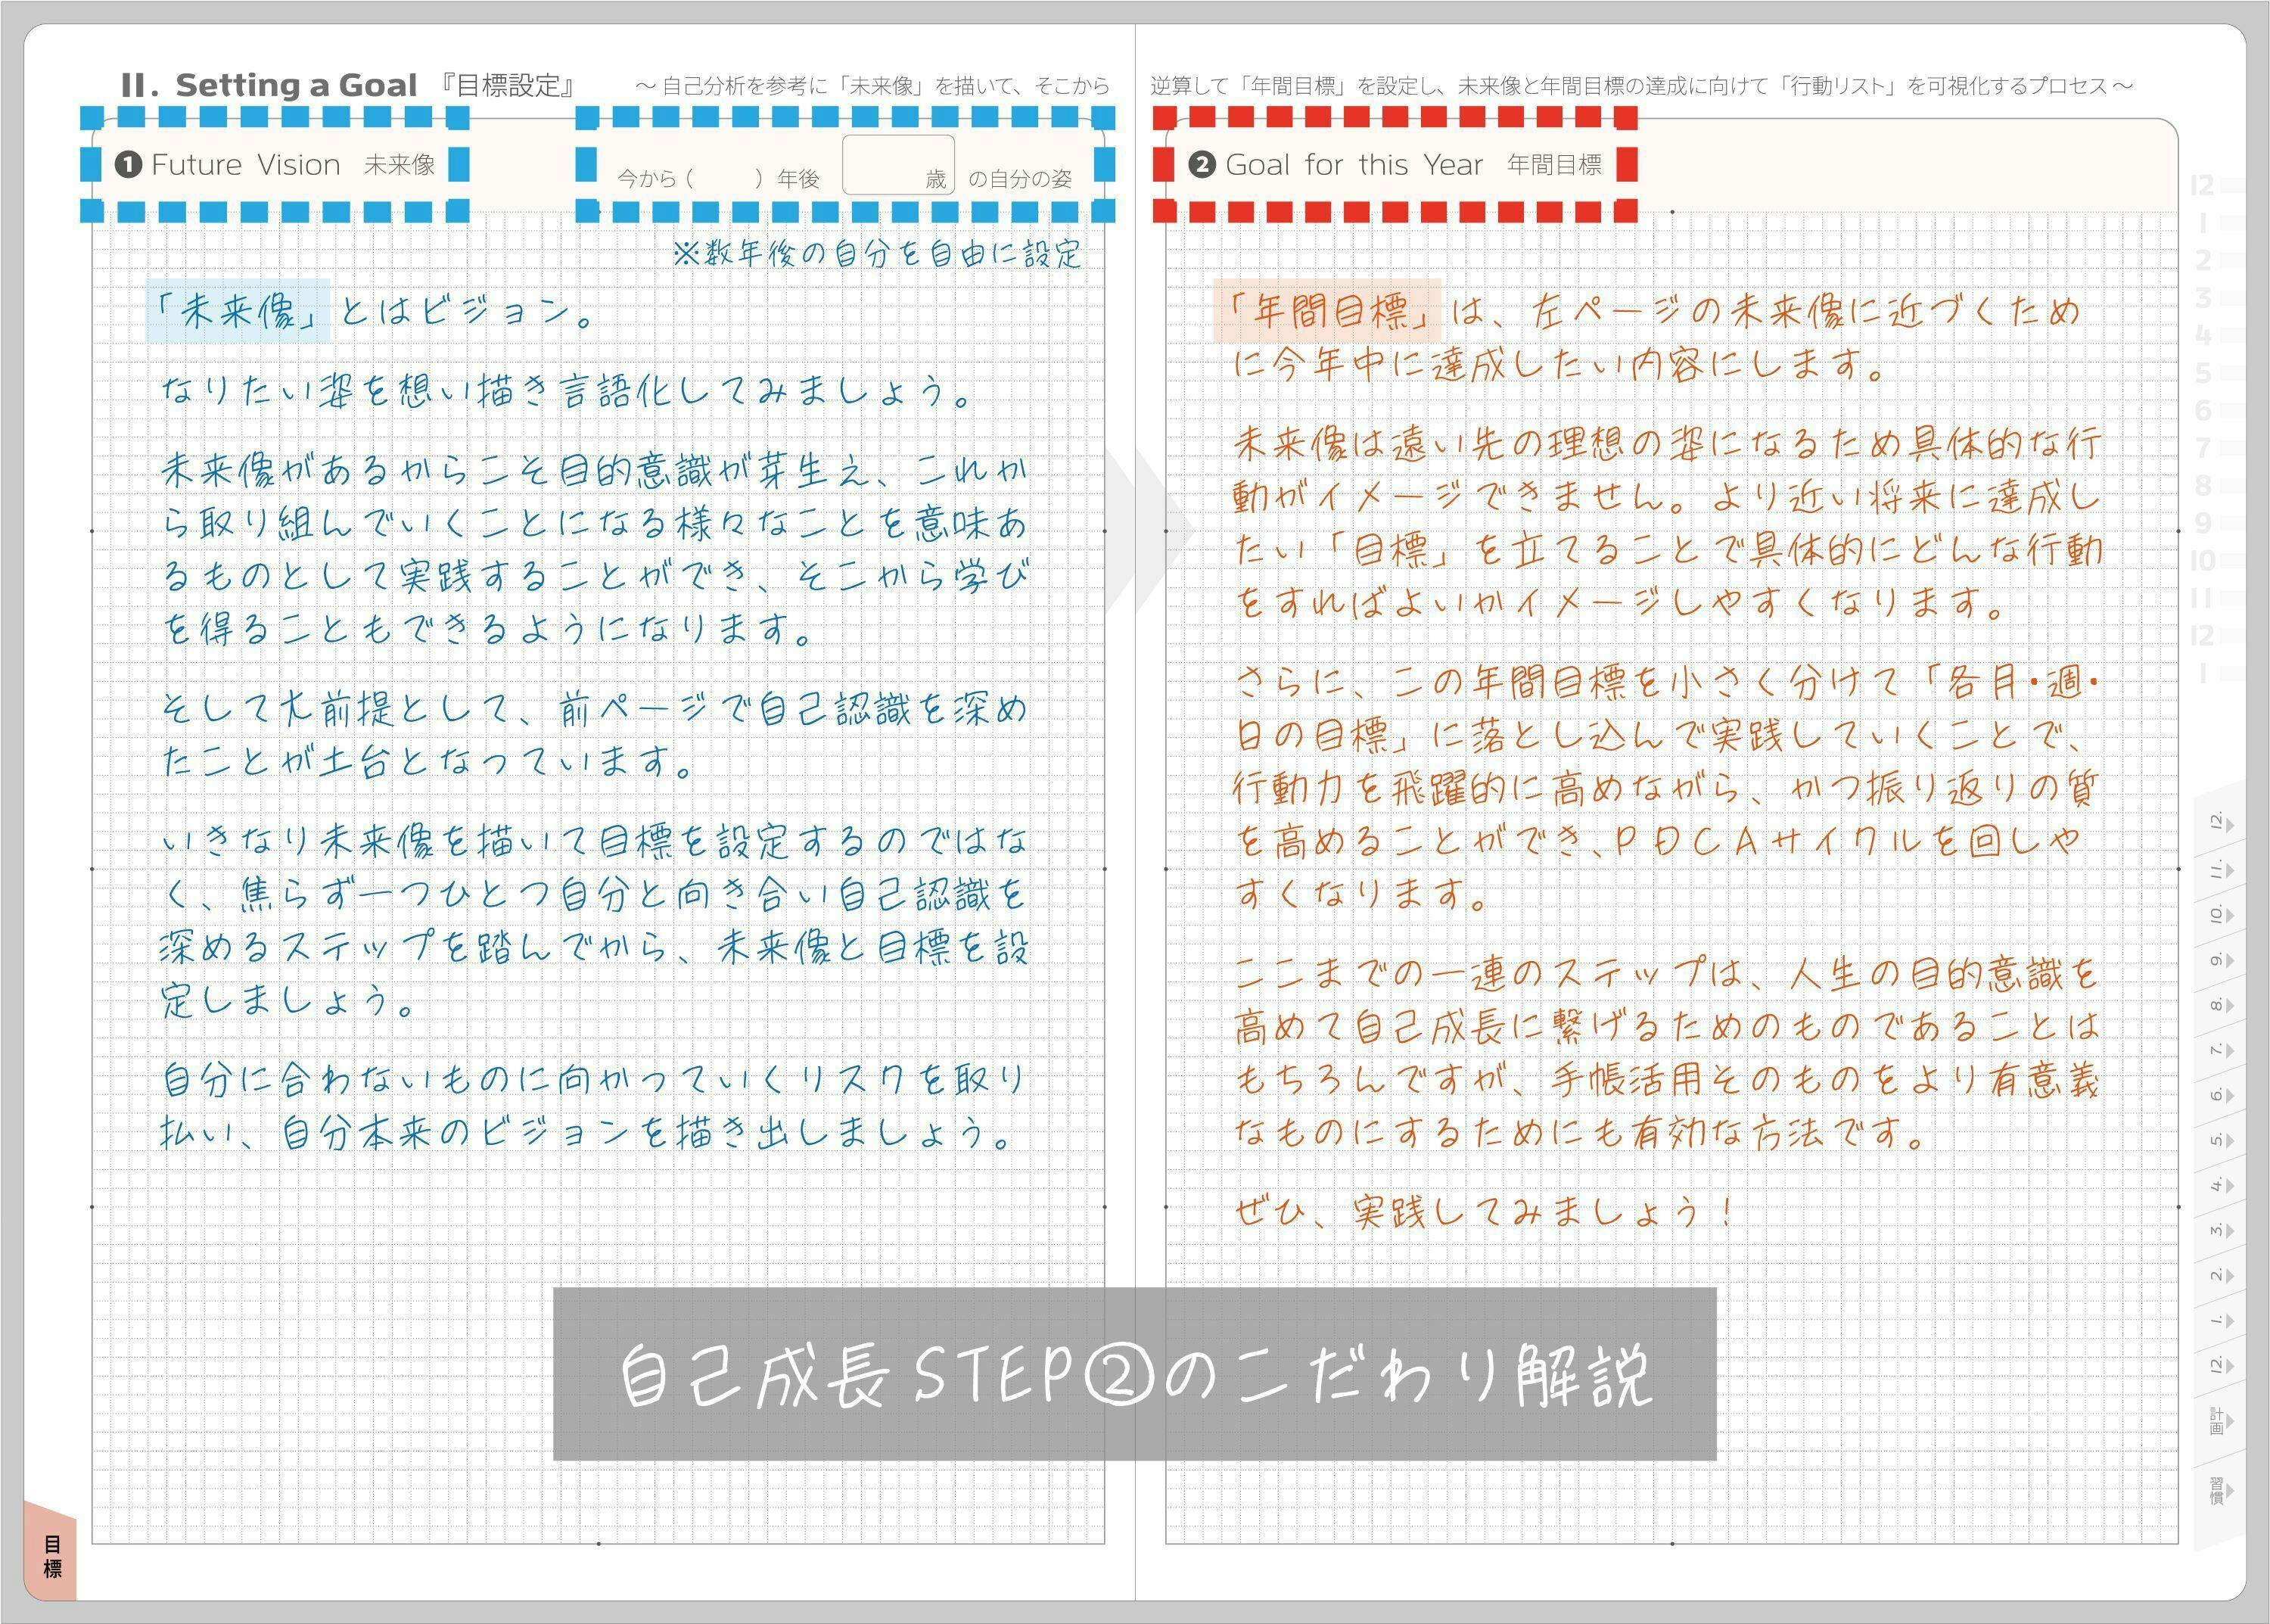
Task: Open the 目標 tab at bottom-left corner
Action: point(52,1557)
